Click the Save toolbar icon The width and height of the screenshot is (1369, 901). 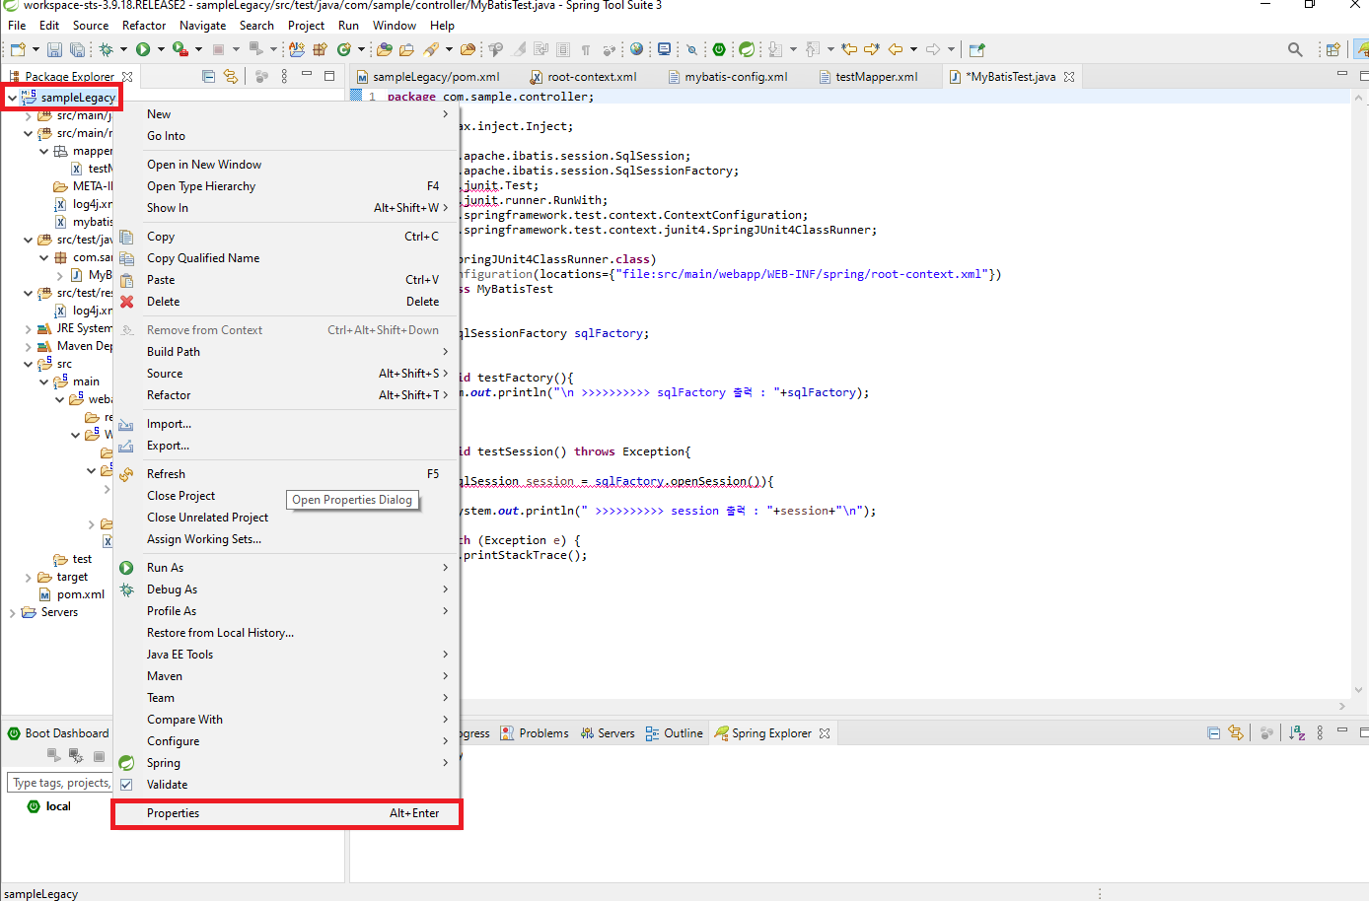pos(54,49)
